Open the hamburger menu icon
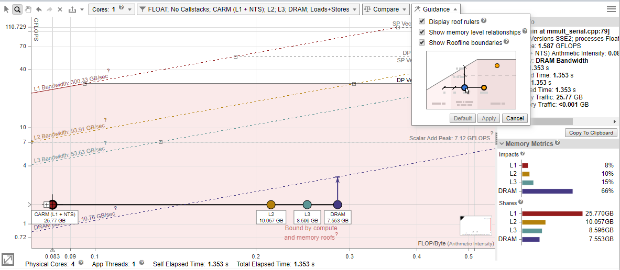 (611, 9)
